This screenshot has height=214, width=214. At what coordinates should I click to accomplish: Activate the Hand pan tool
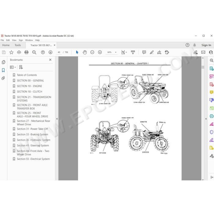[85, 52]
